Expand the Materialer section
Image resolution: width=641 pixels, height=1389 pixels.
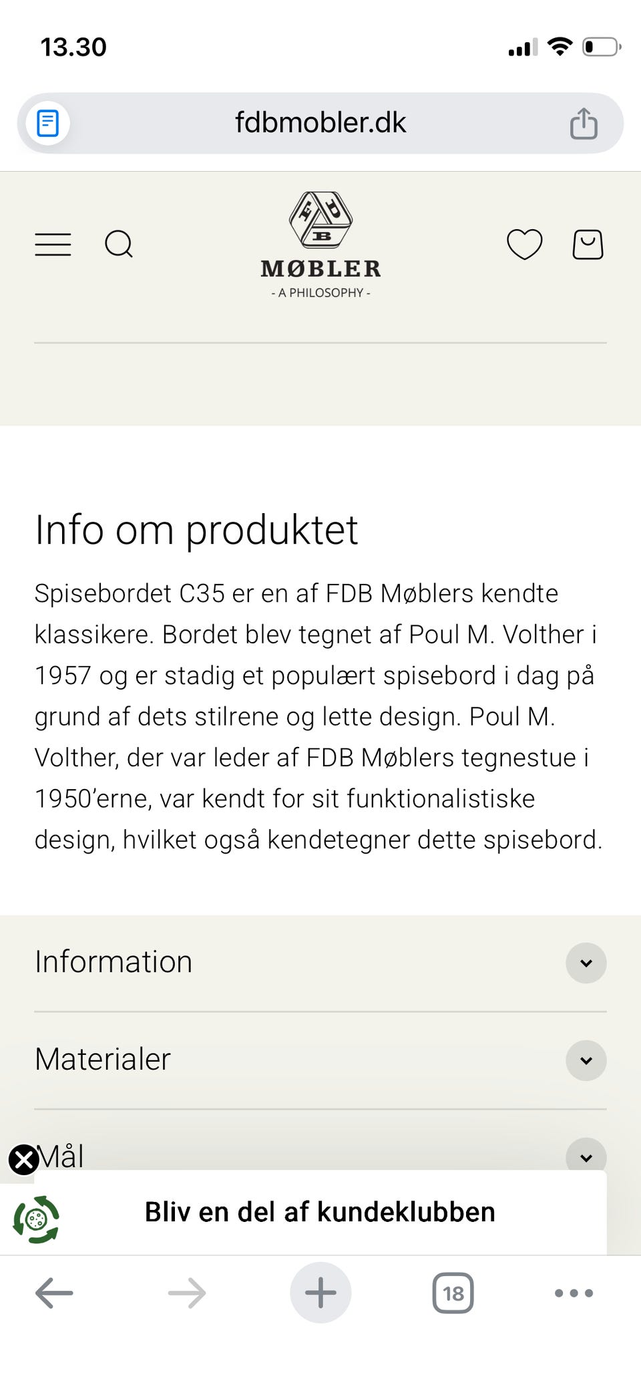[x=586, y=1060]
